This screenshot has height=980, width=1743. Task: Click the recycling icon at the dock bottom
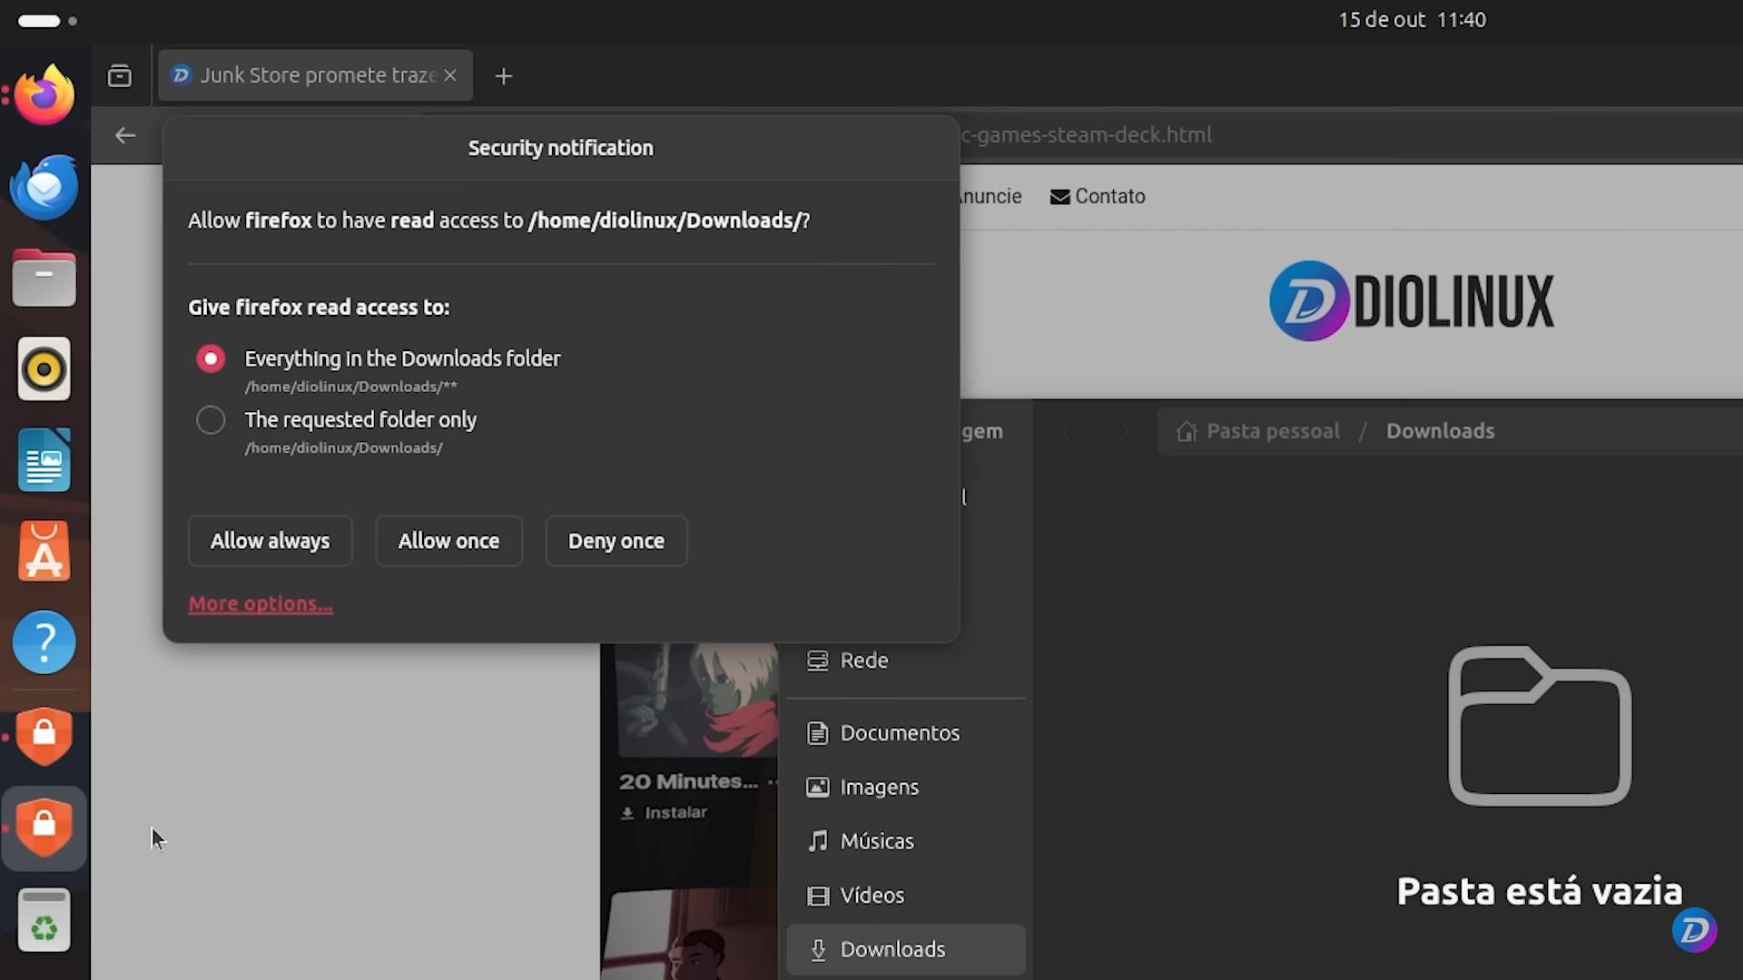[43, 919]
